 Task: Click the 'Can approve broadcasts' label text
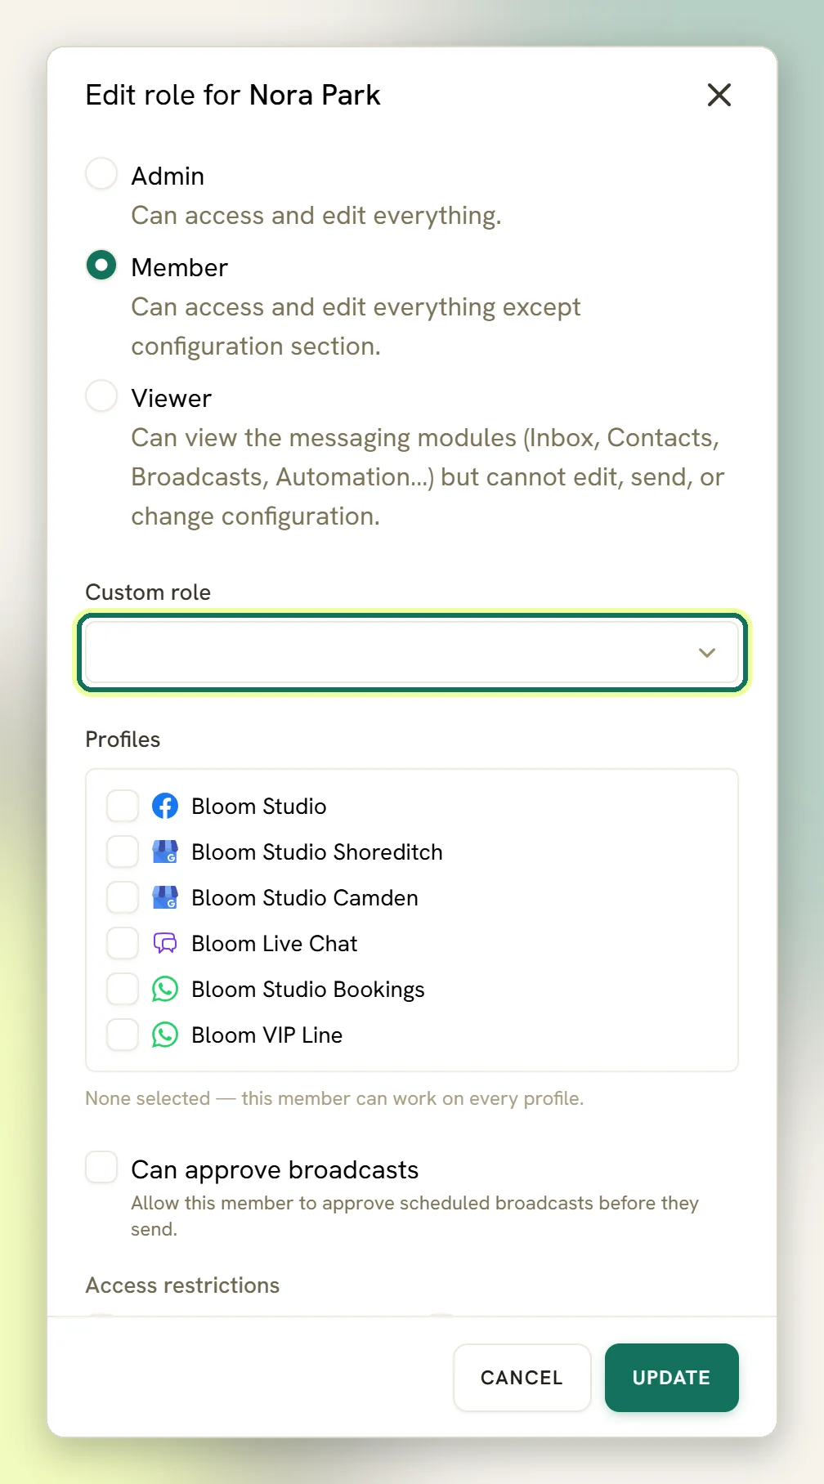(275, 1169)
